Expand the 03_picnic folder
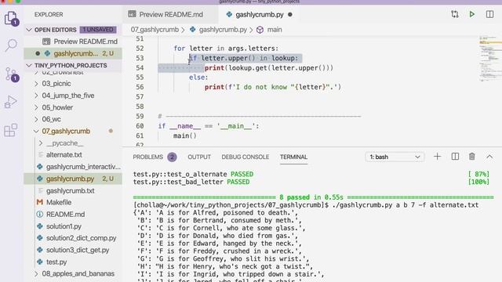 coord(36,84)
